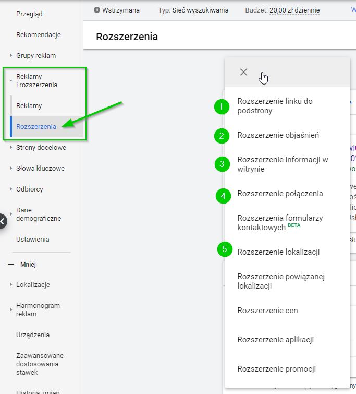This screenshot has height=394, width=356.
Task: Collapse the sidebar with the dark arrow button
Action: [x=3, y=221]
